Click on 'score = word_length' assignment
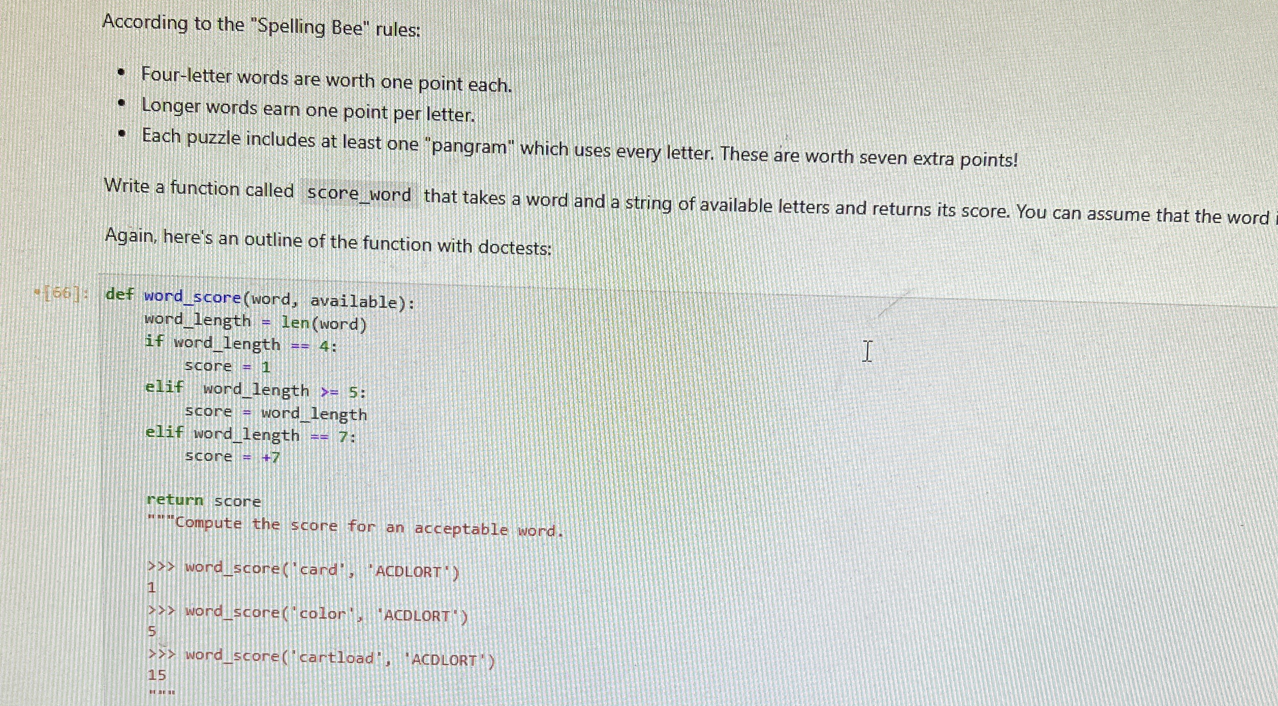The height and width of the screenshot is (706, 1278). [x=275, y=413]
